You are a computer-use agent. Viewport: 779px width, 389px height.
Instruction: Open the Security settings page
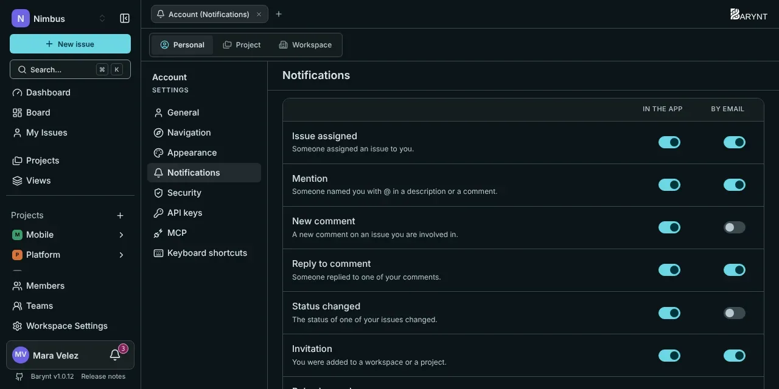point(204,193)
